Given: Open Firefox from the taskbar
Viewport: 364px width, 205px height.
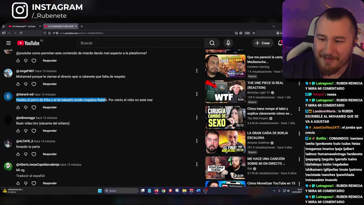Looking at the screenshot, I should [156, 191].
